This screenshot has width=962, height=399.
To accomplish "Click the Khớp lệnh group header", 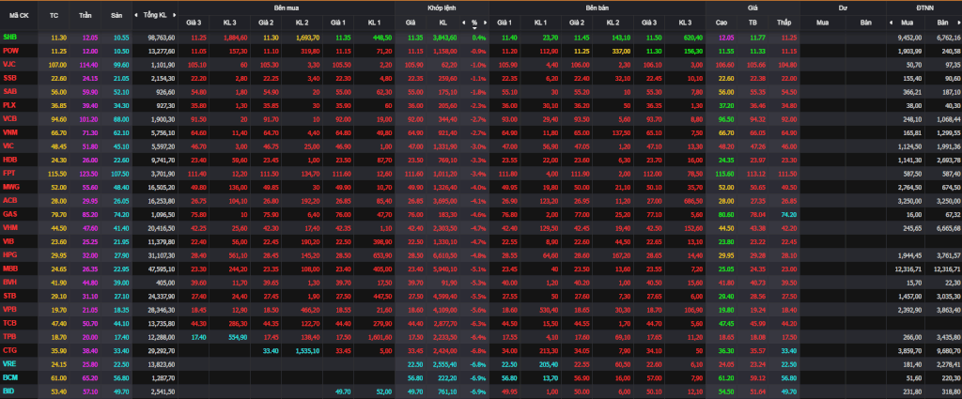I will (442, 8).
